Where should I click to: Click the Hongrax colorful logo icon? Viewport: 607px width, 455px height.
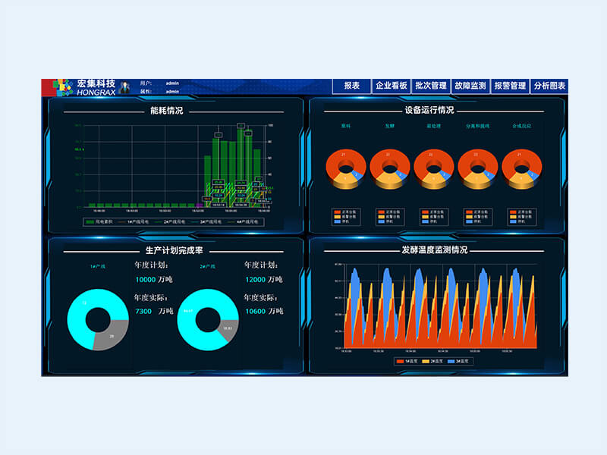click(63, 87)
